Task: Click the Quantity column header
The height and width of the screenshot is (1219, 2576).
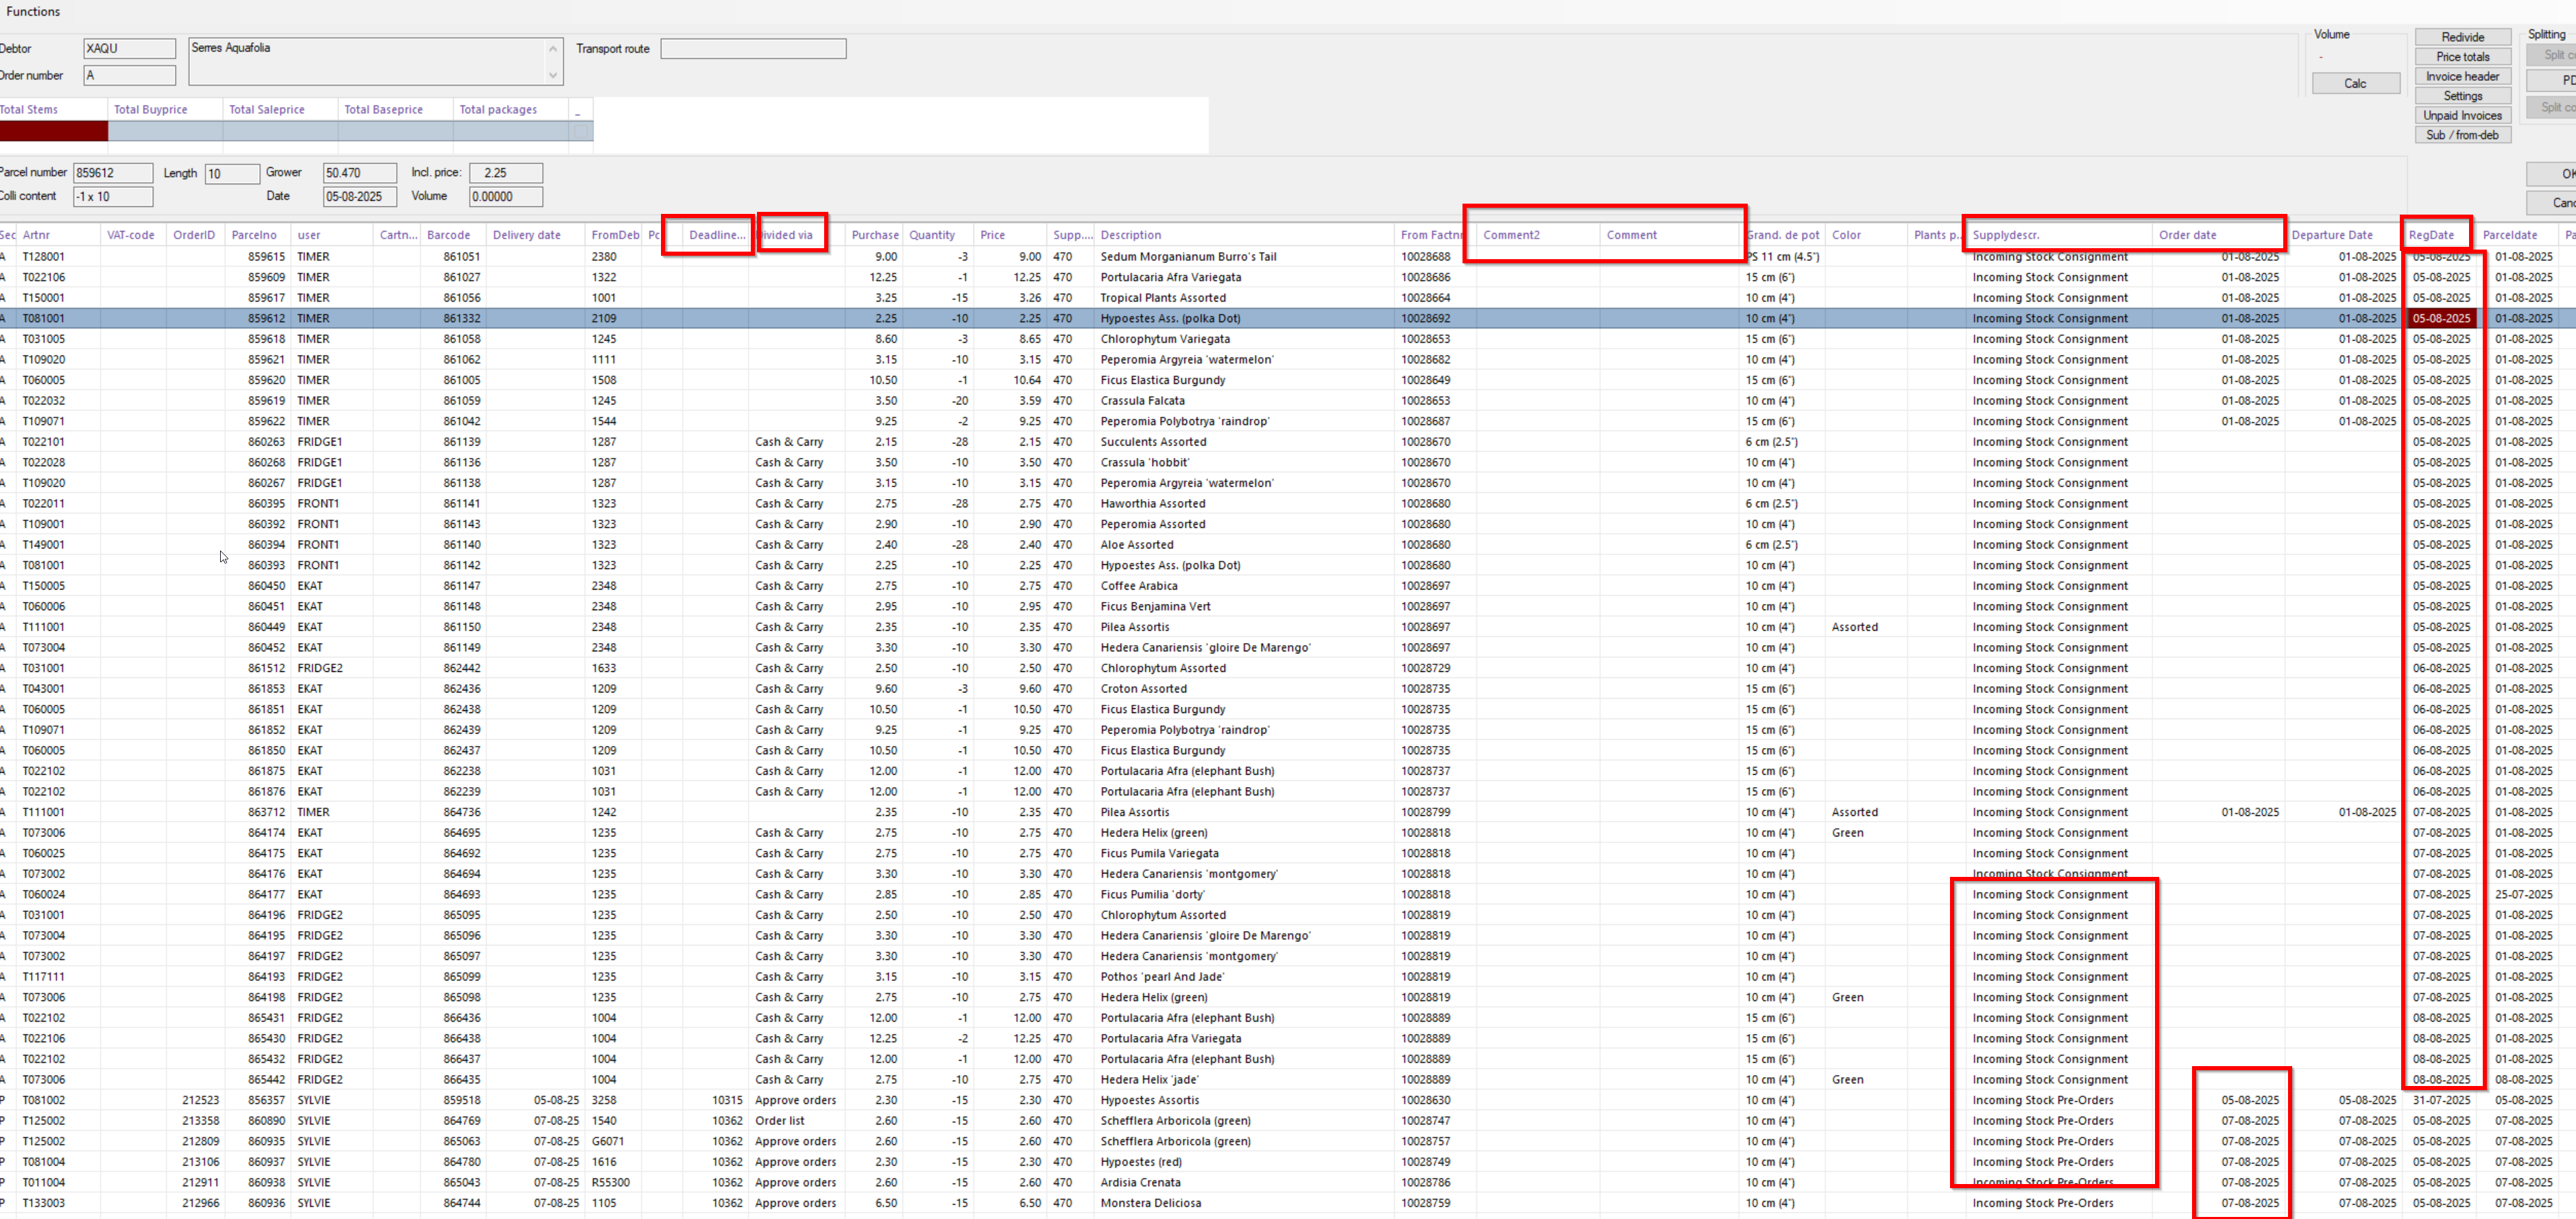Action: [932, 235]
